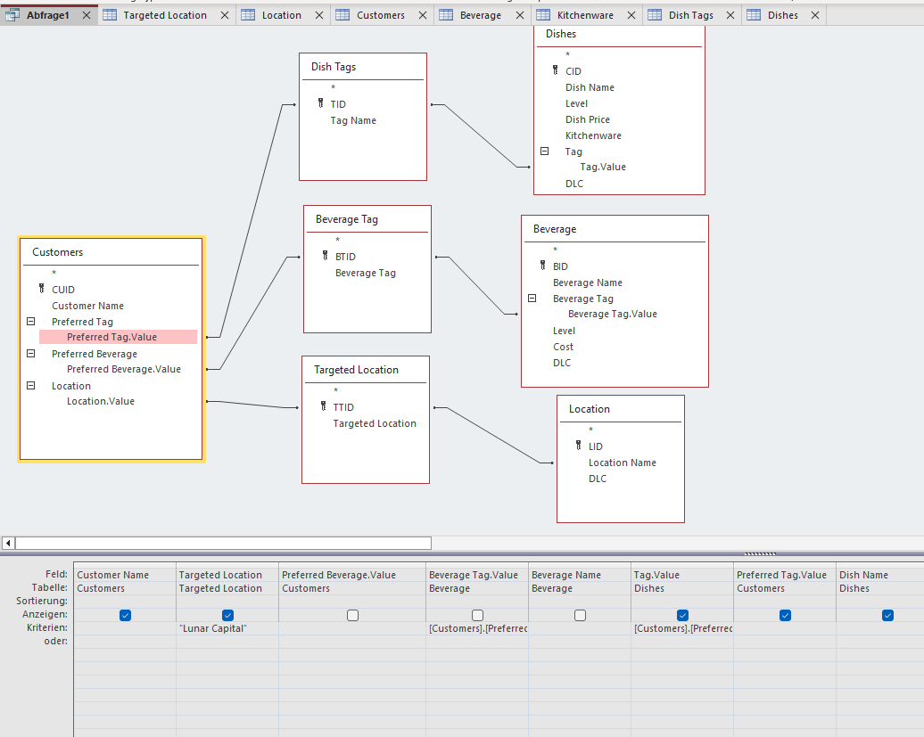This screenshot has height=737, width=924.
Task: Click the key icon beside BTID
Action: [325, 256]
